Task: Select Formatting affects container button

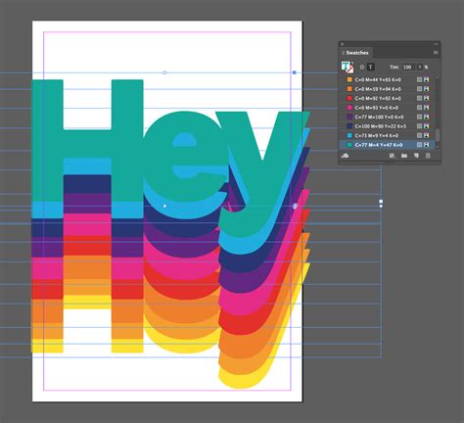Action: (362, 67)
